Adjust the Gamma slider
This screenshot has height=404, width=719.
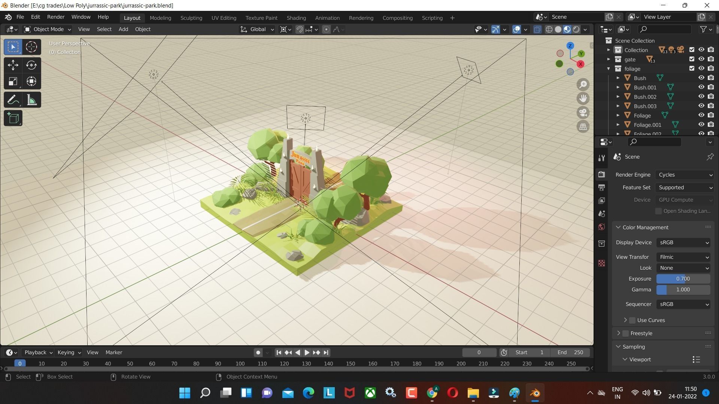(683, 290)
